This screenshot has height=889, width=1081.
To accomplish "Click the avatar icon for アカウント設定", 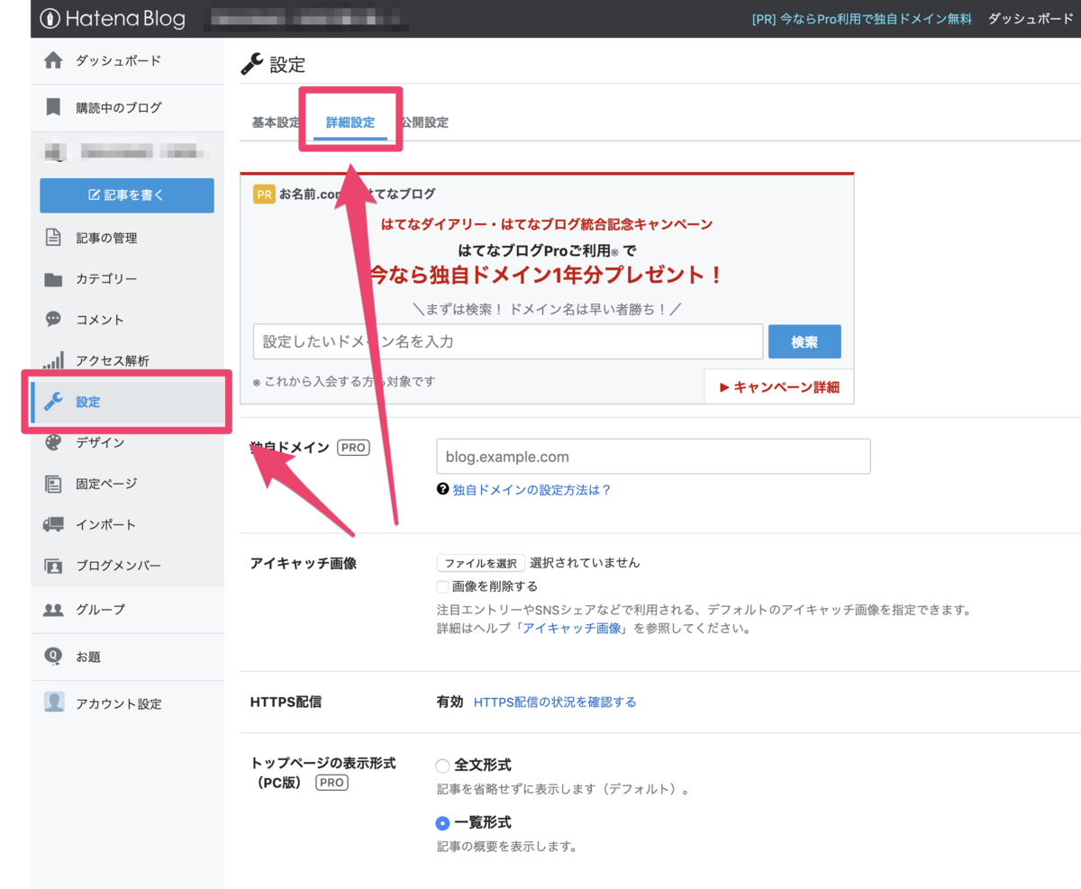I will tap(54, 703).
